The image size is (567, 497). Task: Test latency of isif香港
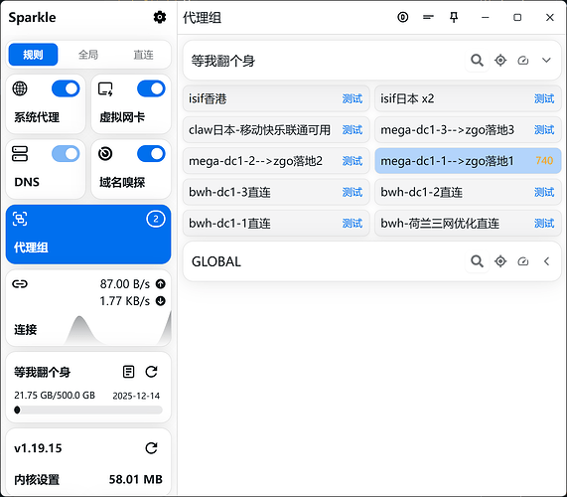[353, 98]
